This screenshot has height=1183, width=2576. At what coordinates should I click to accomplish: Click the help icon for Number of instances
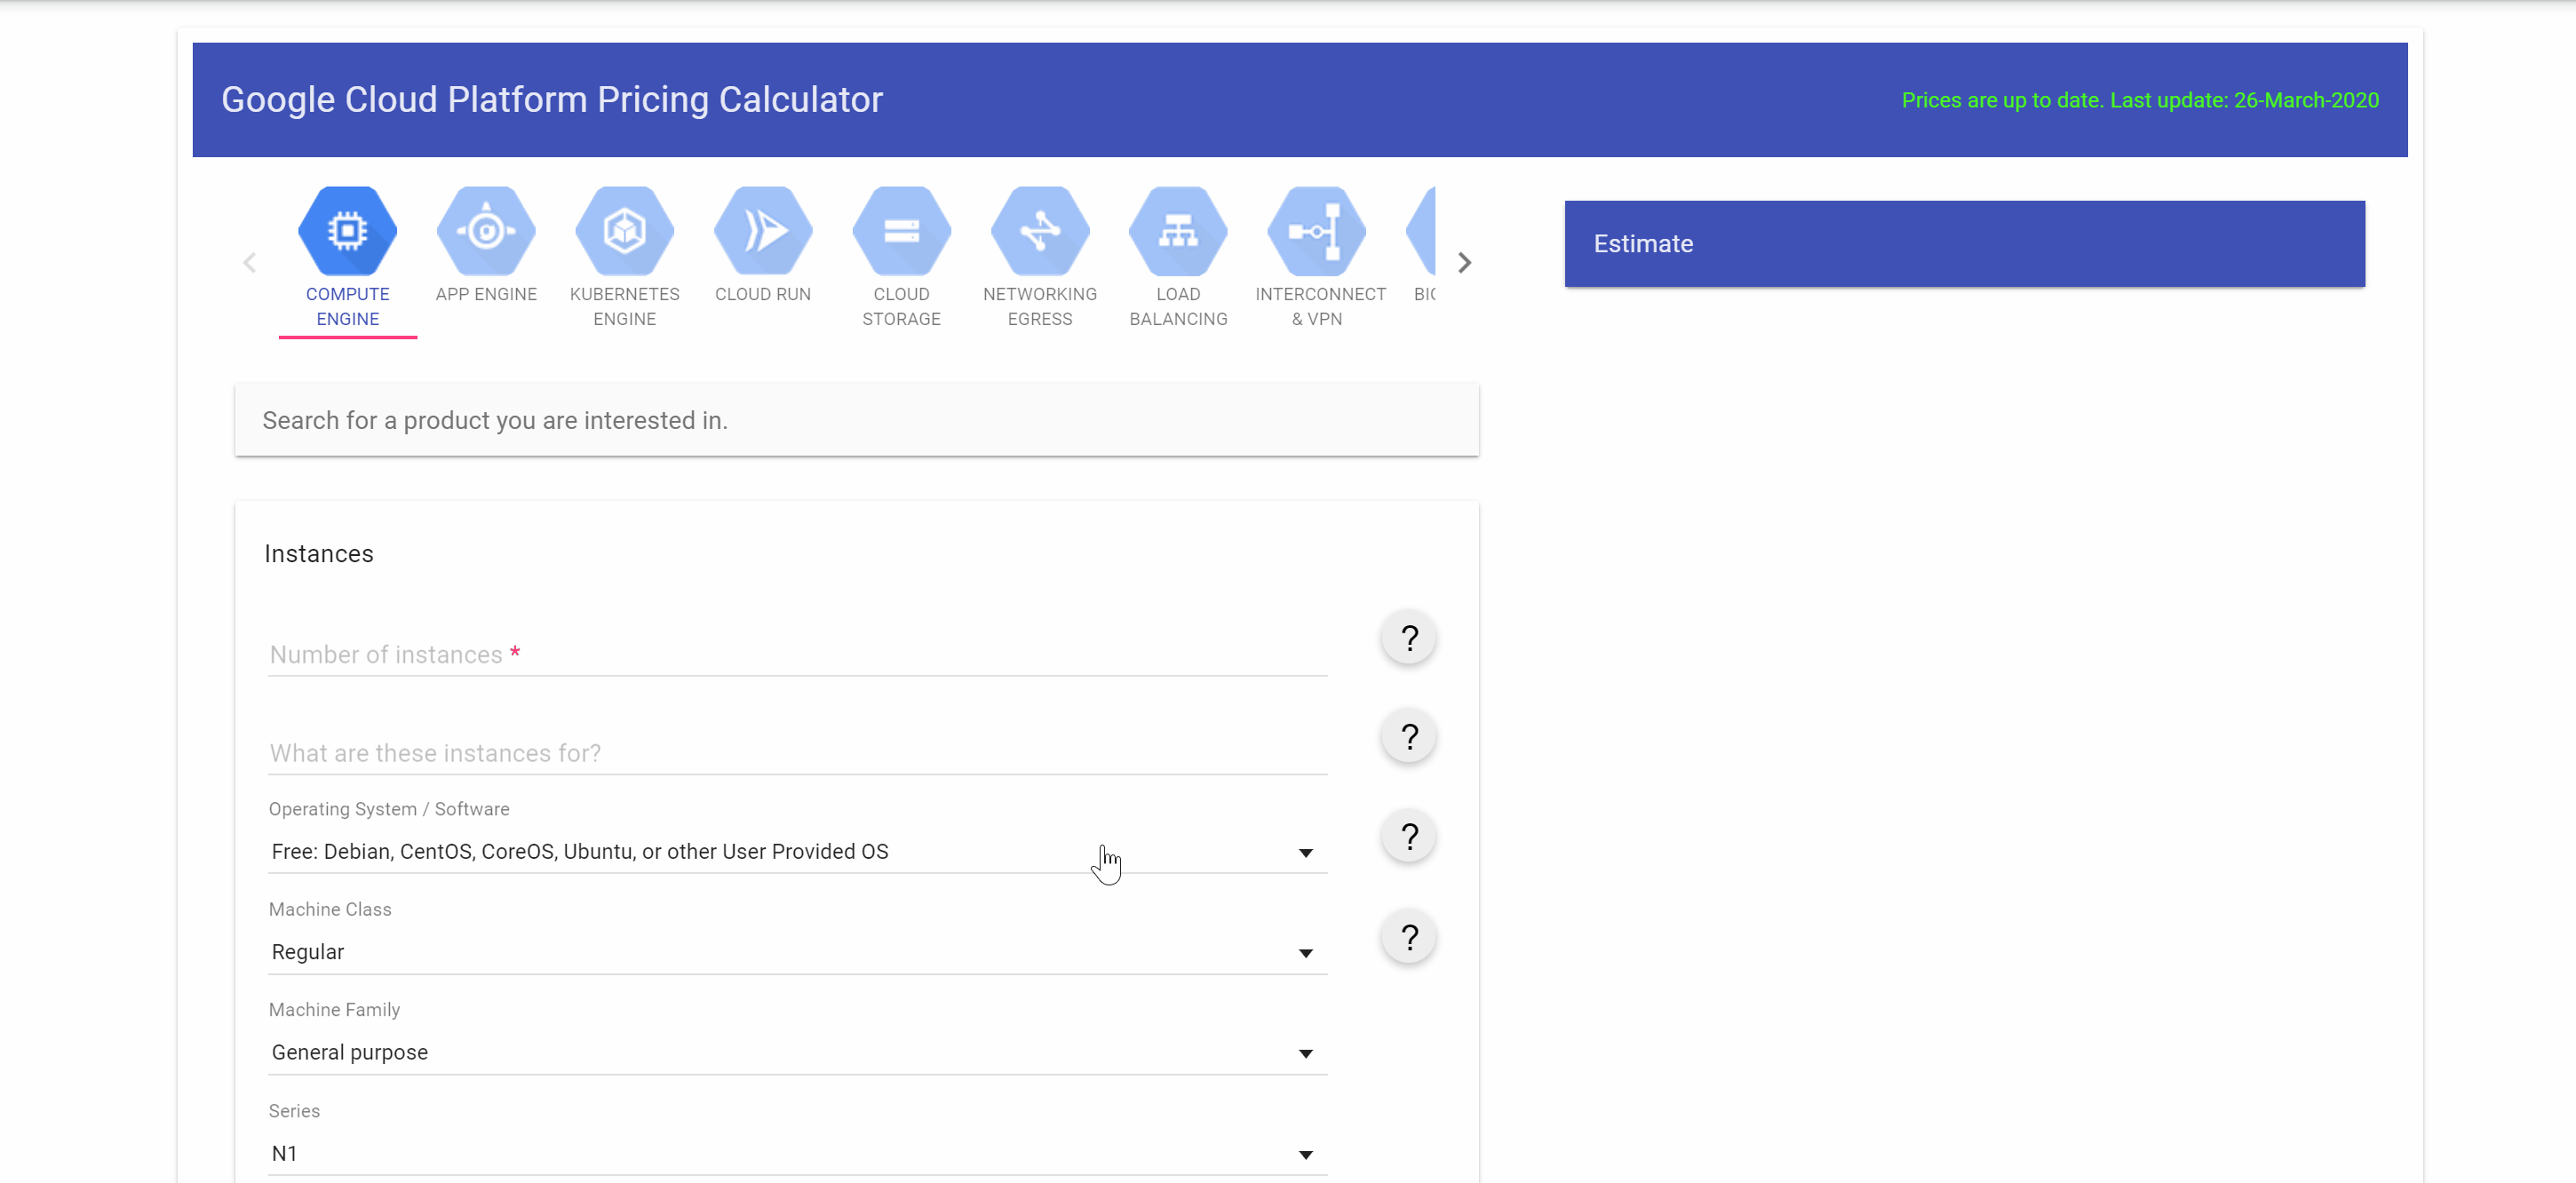(1408, 638)
